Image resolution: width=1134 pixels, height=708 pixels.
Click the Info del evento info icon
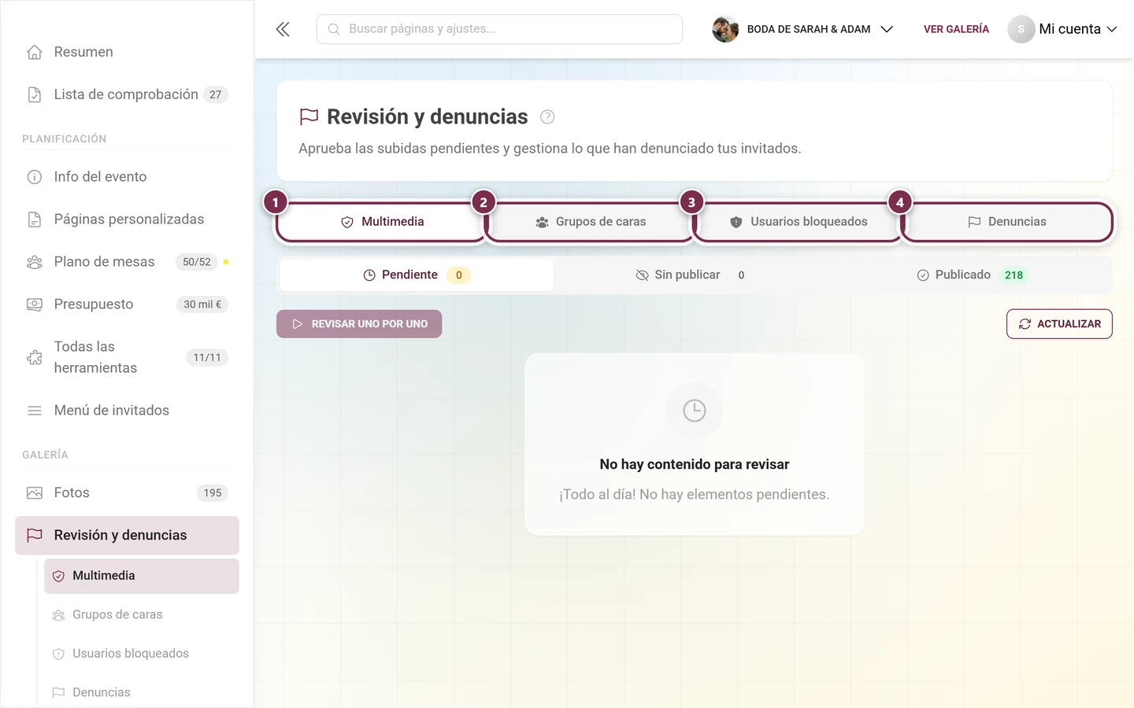click(x=35, y=177)
